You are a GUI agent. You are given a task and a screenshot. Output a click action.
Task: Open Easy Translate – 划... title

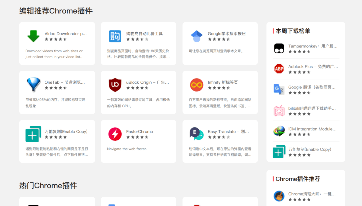[228, 132]
